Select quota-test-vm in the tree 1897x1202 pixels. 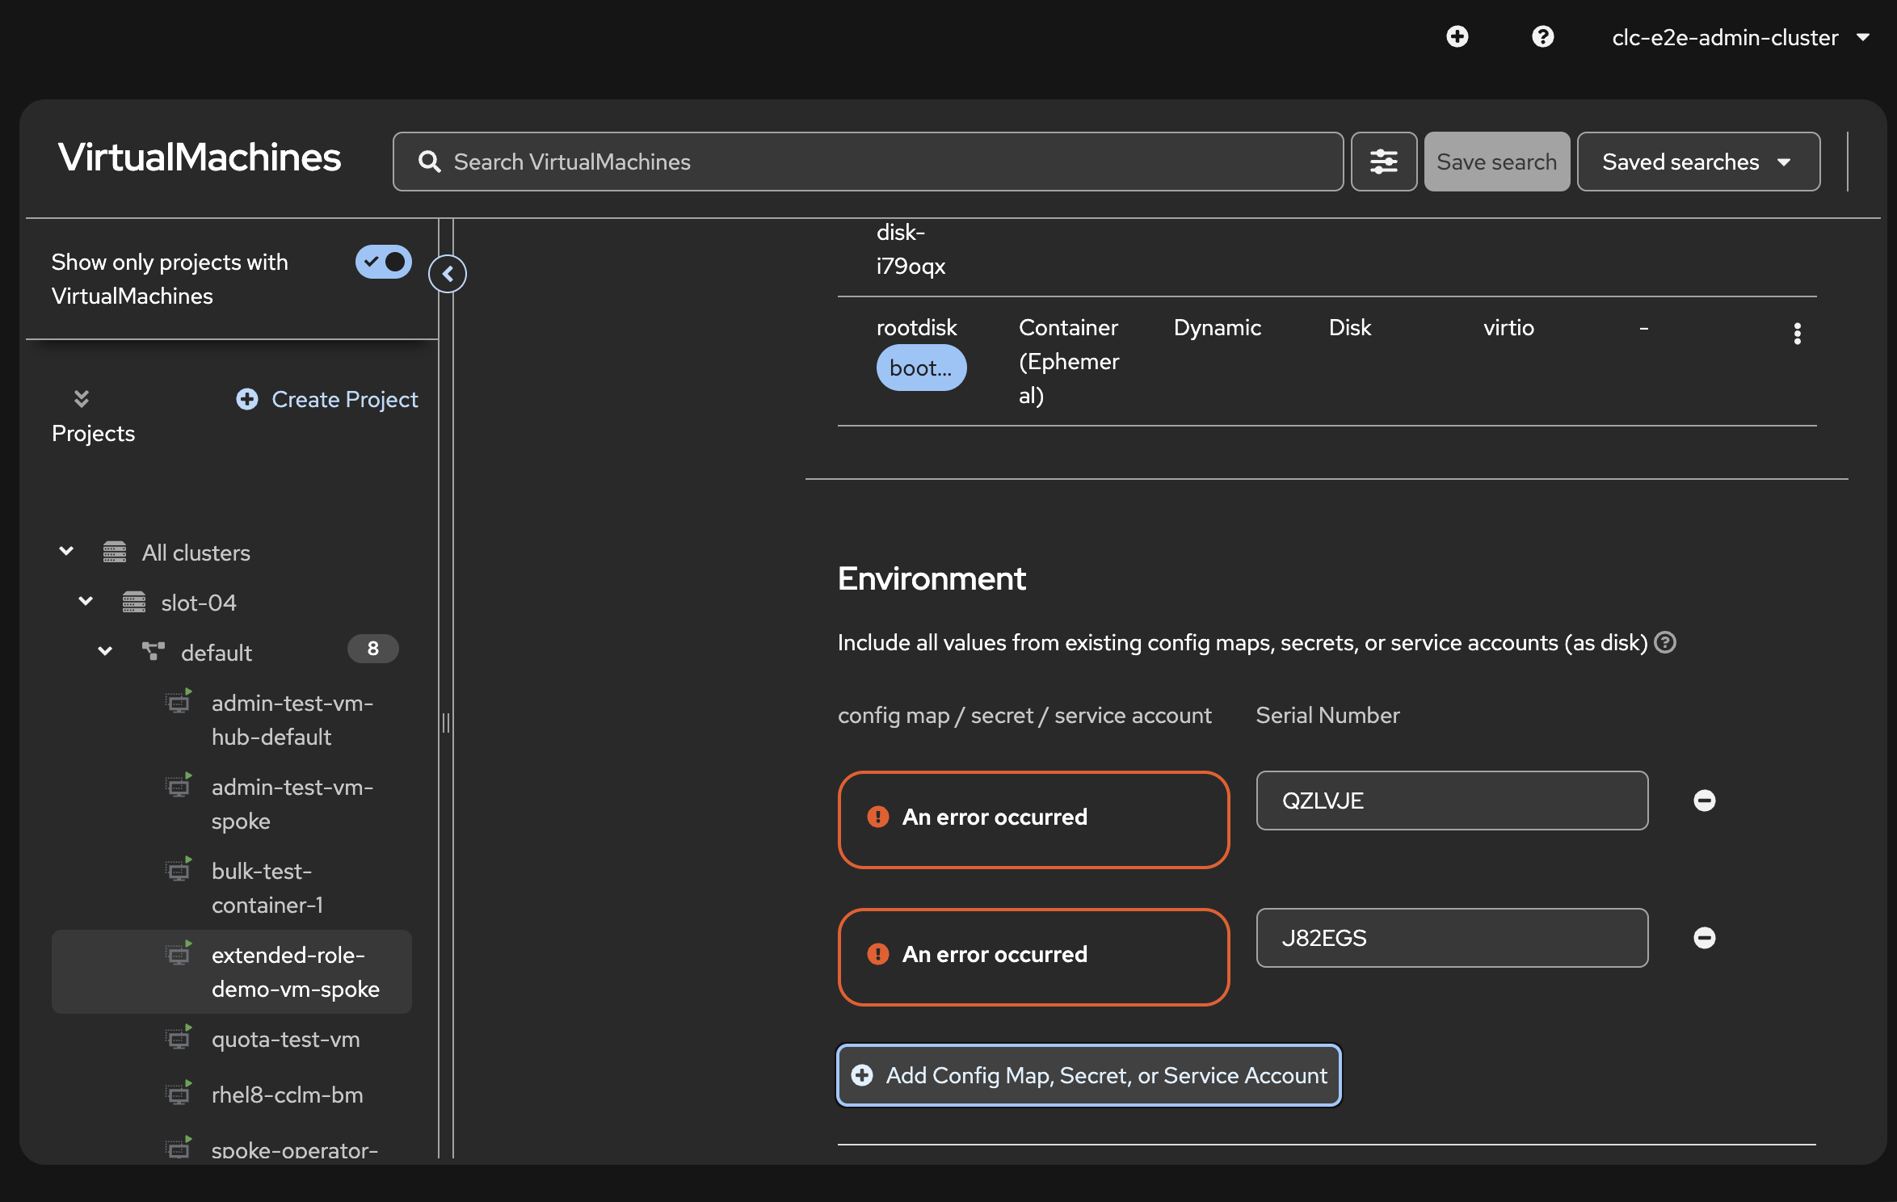click(285, 1039)
